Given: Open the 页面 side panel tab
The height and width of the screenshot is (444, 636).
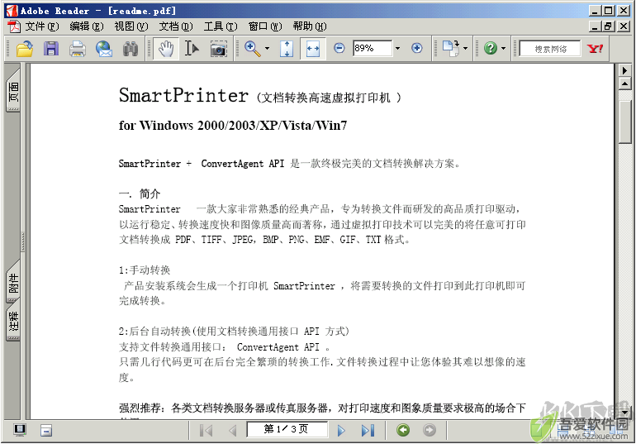Looking at the screenshot, I should tap(13, 91).
